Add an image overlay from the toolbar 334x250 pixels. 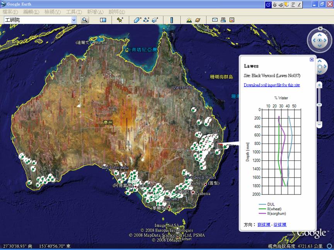[x=155, y=20]
